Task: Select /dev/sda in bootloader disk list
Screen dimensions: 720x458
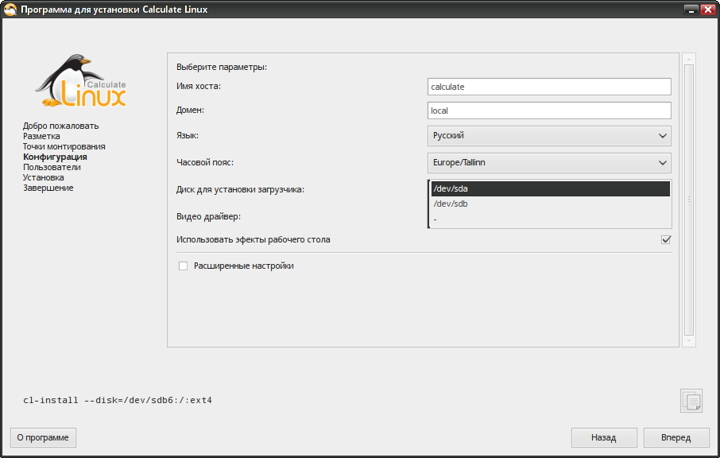Action: pos(550,188)
